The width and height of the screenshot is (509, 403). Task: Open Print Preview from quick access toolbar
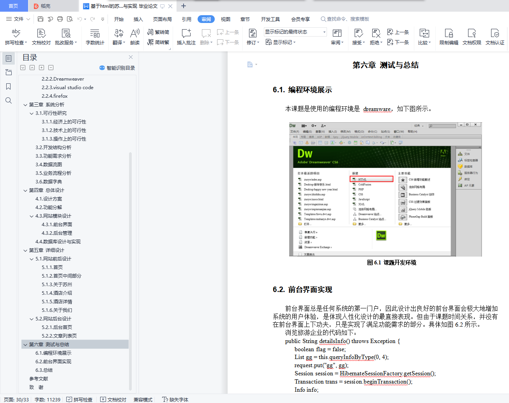click(x=70, y=19)
